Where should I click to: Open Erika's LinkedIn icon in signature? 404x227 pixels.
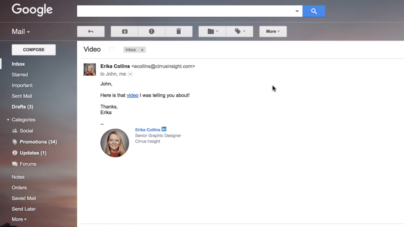point(164,129)
